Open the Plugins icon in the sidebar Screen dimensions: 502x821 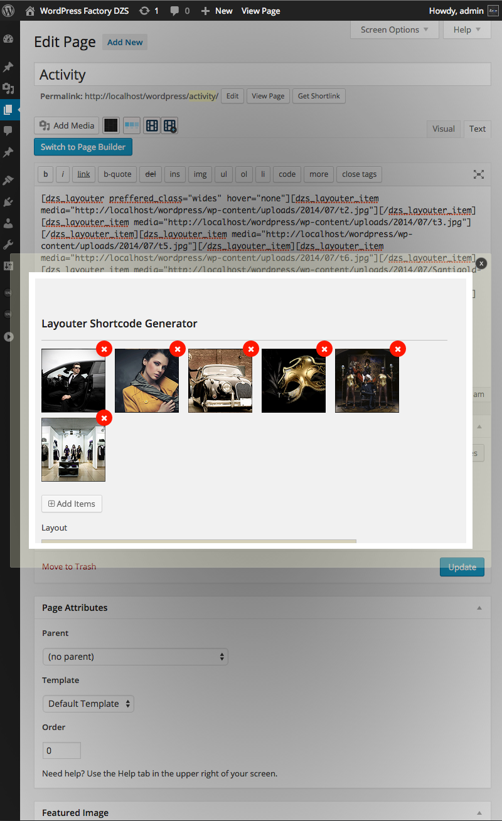coord(9,202)
